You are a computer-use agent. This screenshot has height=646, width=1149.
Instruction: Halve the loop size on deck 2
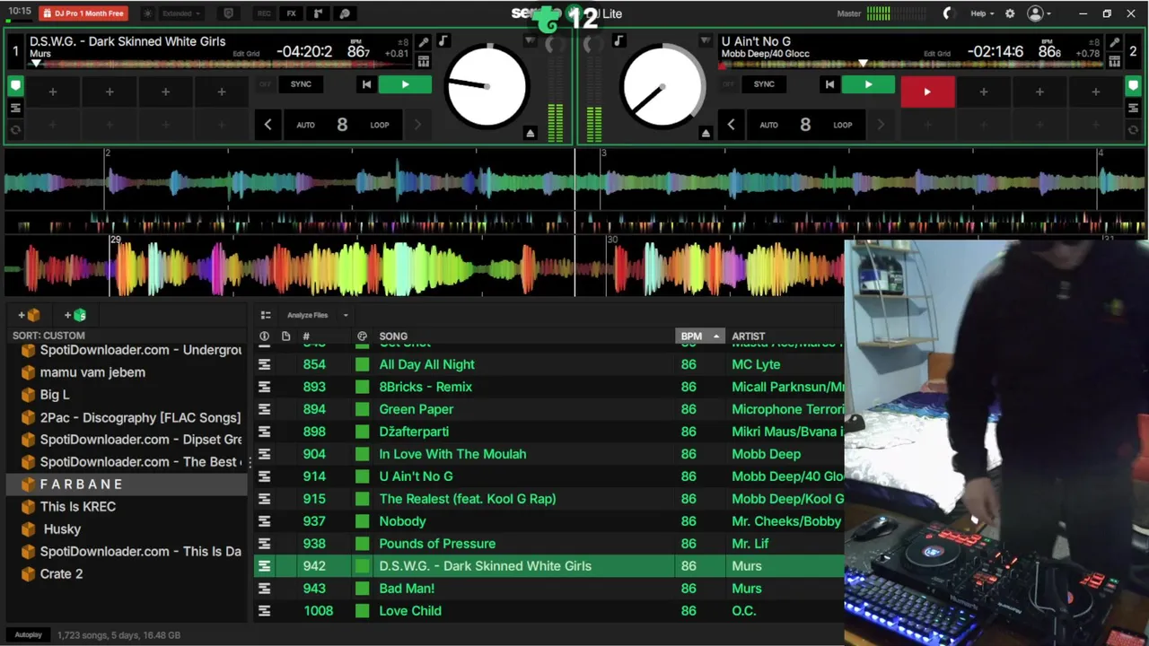point(731,125)
